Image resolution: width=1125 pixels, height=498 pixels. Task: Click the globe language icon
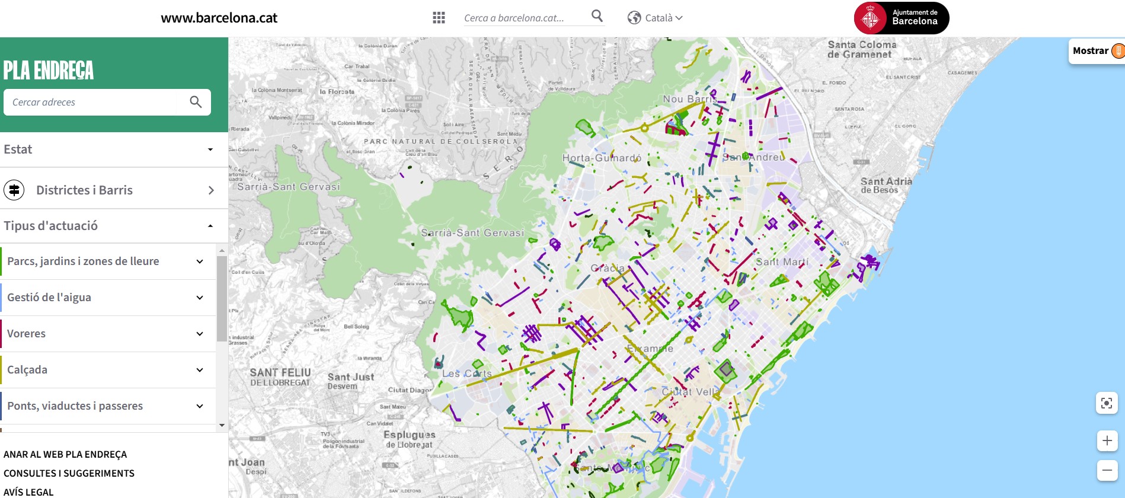(634, 18)
